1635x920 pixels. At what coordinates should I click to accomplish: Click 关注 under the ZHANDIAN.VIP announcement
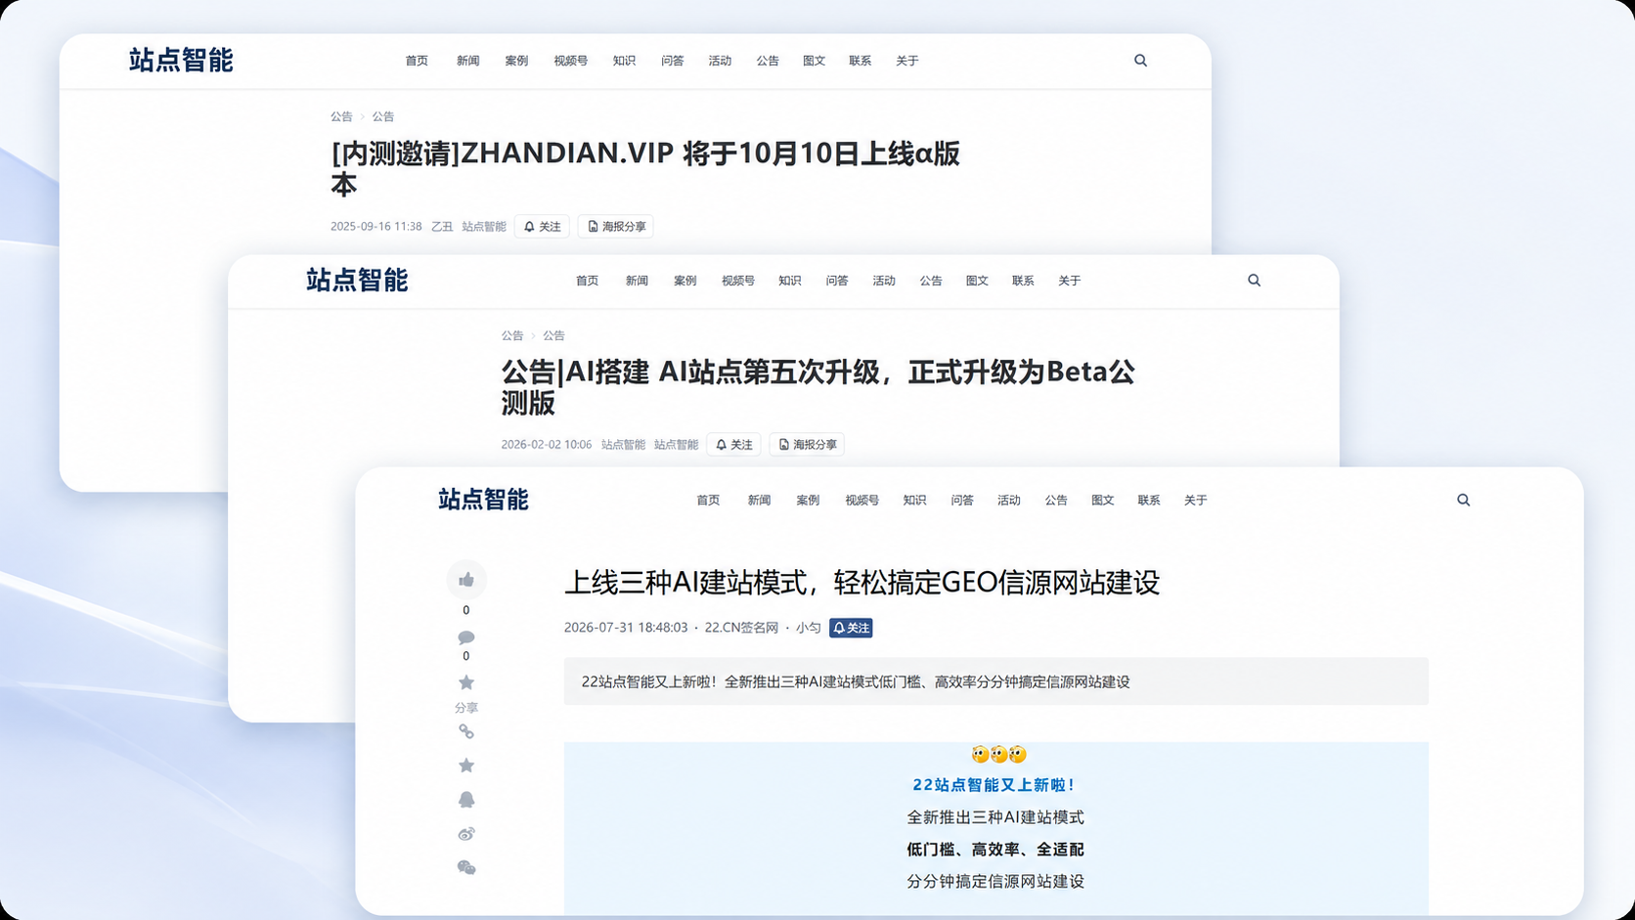pos(542,227)
